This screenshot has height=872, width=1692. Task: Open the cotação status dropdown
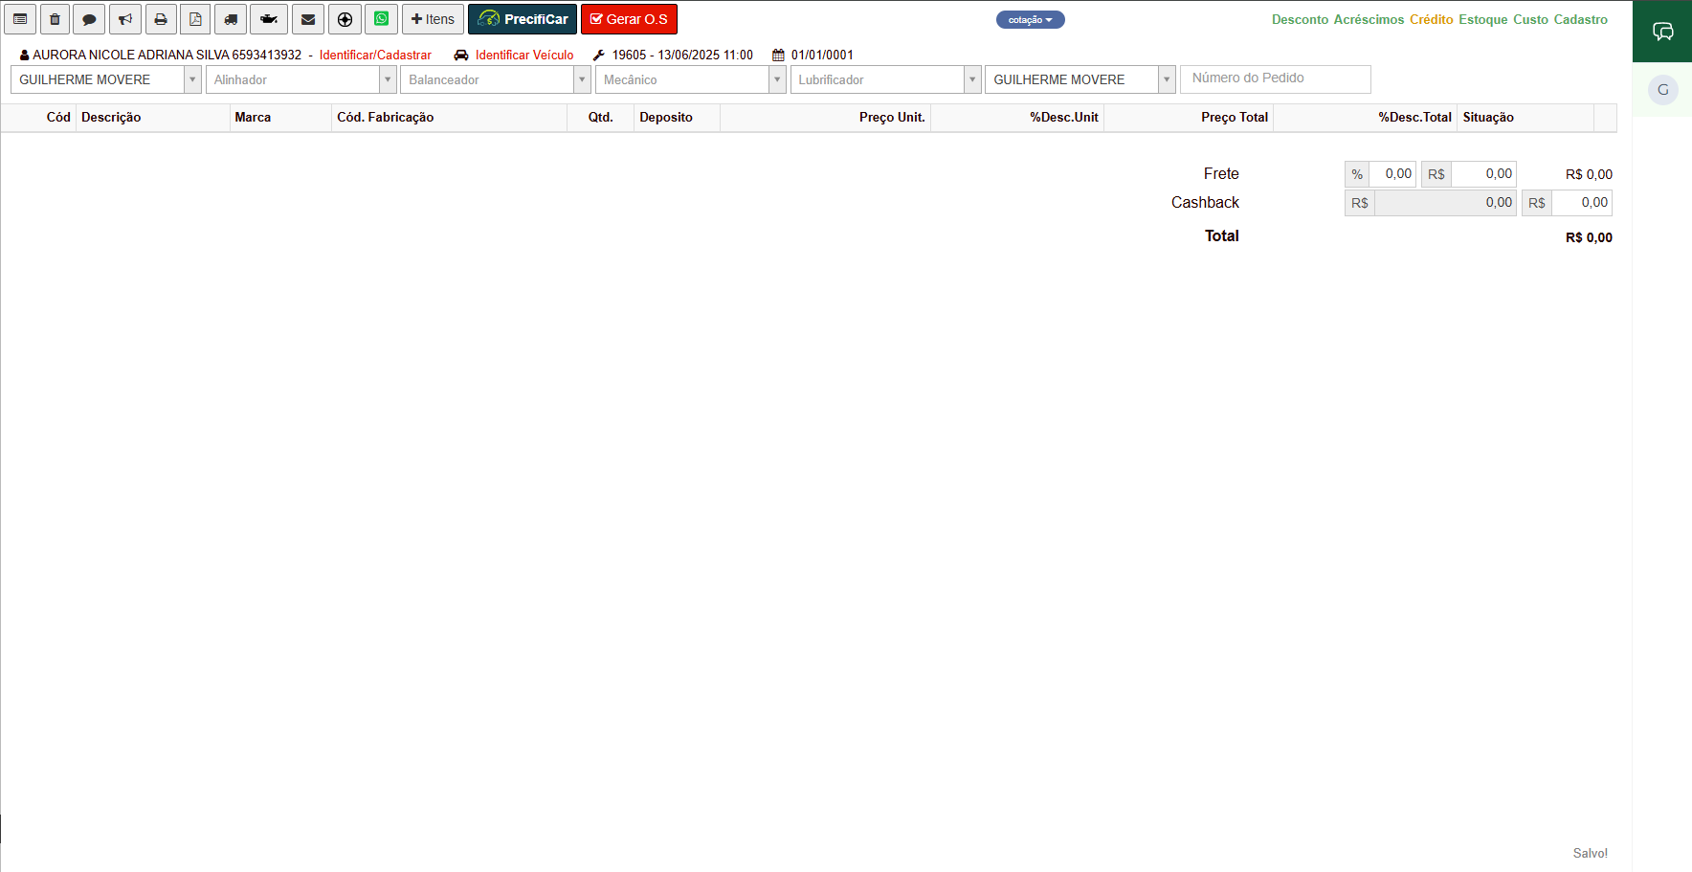[1030, 20]
